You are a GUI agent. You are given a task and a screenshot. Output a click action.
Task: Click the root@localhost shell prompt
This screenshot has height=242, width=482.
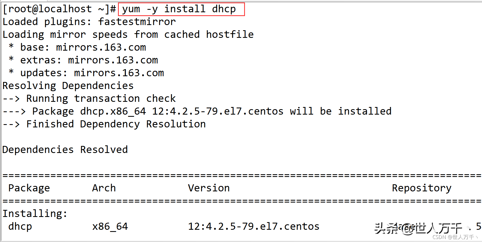[x=59, y=9]
